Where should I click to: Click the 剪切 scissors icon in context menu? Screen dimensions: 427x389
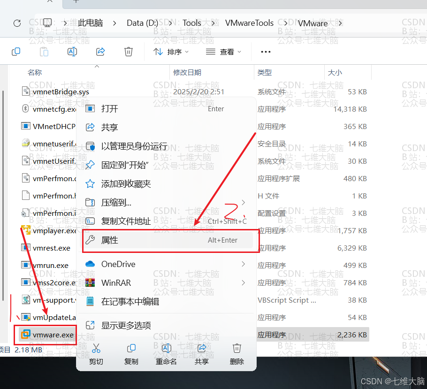pos(96,348)
